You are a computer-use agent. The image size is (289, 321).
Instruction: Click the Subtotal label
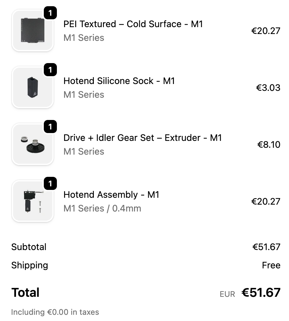[29, 247]
